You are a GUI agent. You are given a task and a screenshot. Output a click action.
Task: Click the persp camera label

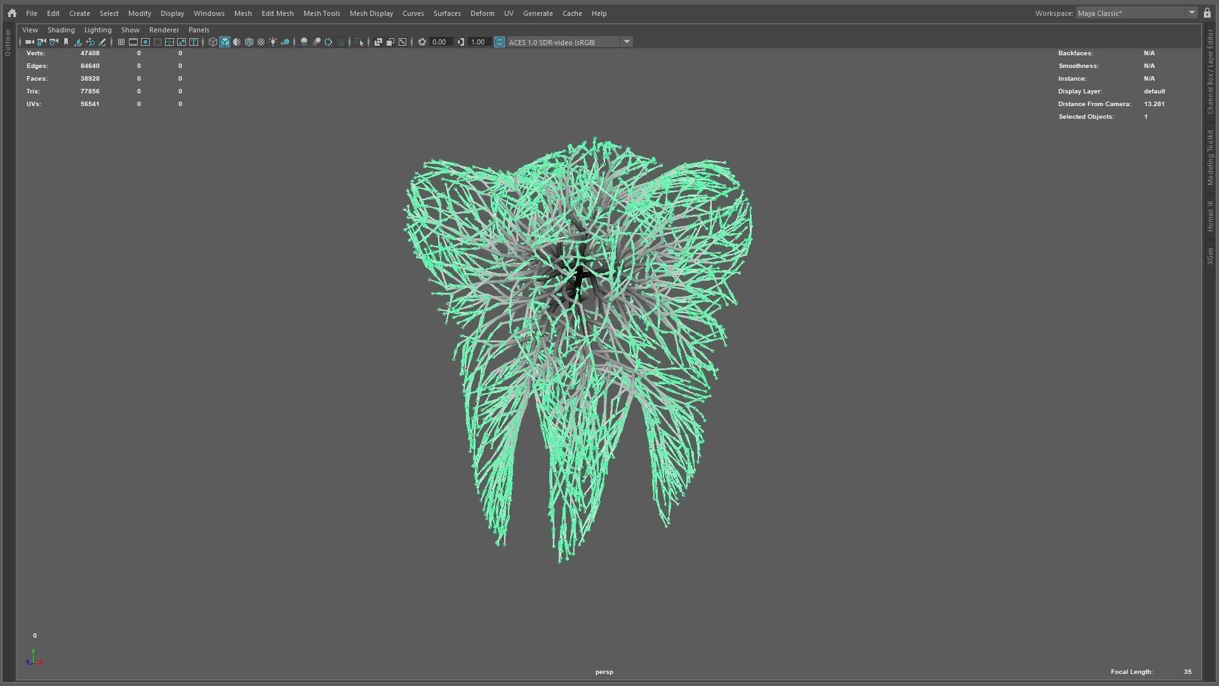point(604,672)
